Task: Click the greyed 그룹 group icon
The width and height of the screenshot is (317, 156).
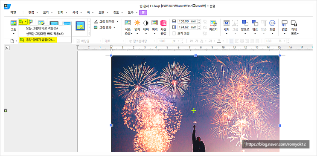Action: [235, 23]
